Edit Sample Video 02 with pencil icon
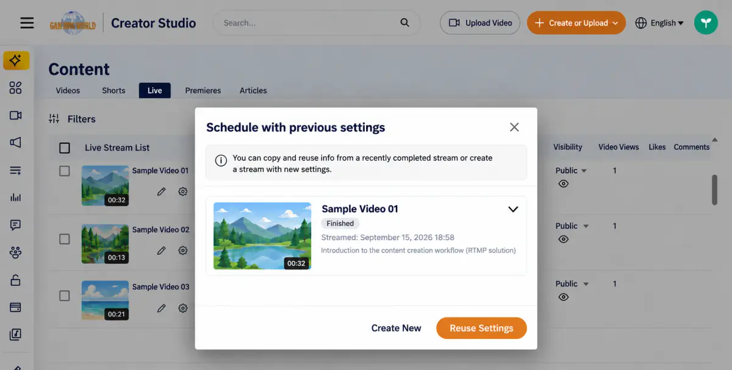The width and height of the screenshot is (732, 370). (x=161, y=250)
